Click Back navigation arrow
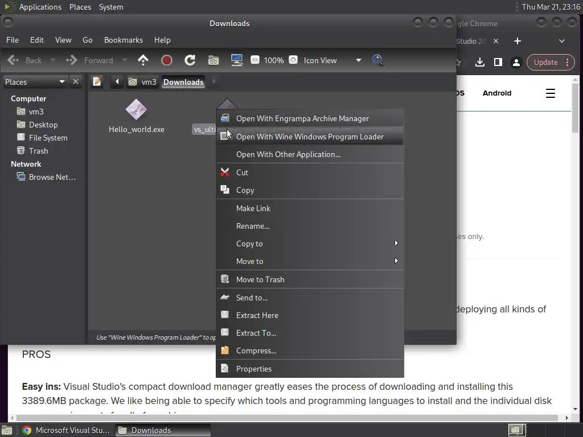 pyautogui.click(x=24, y=60)
